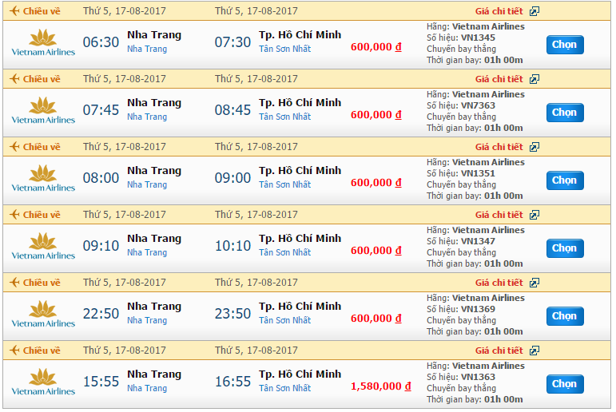Click return airplane icon above 09:10 flight
Image resolution: width=616 pixels, height=412 pixels.
click(14, 215)
